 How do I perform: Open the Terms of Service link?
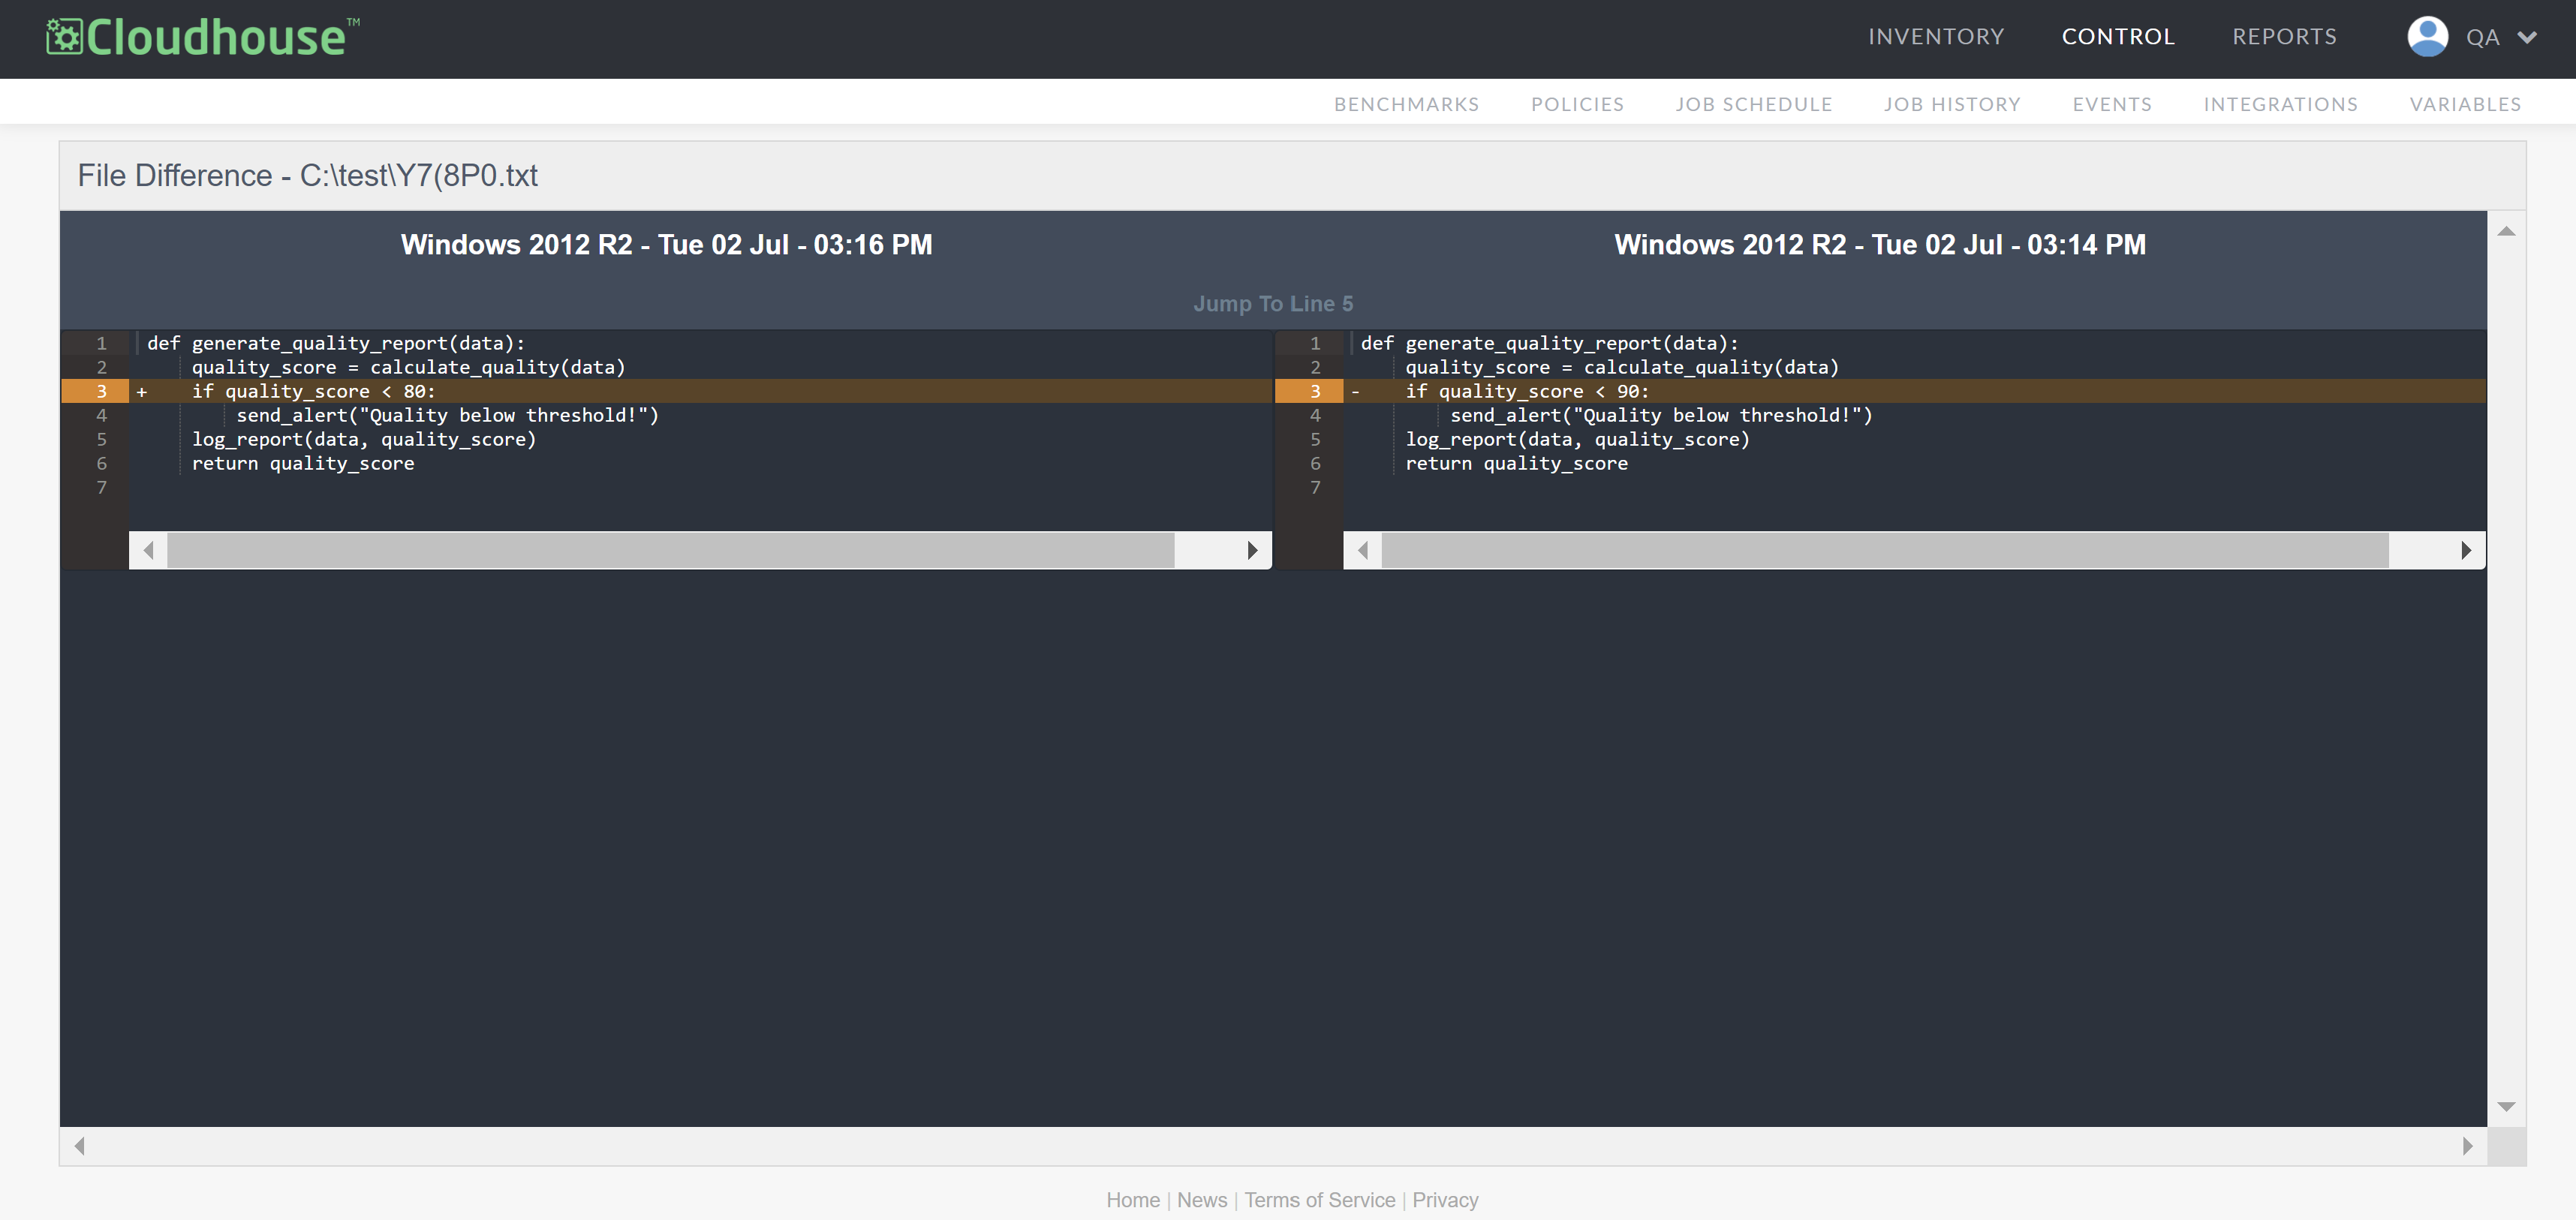(x=1320, y=1200)
